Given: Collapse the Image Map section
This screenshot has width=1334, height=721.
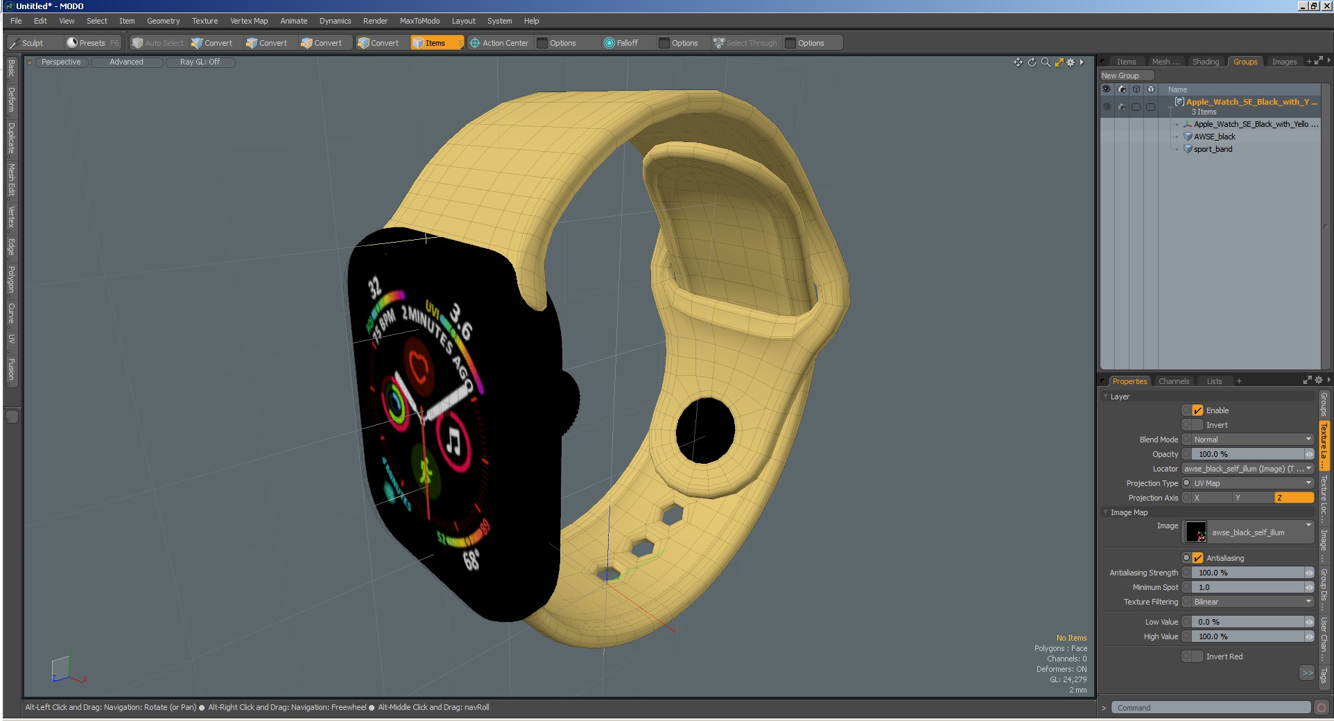Looking at the screenshot, I should click(x=1105, y=512).
